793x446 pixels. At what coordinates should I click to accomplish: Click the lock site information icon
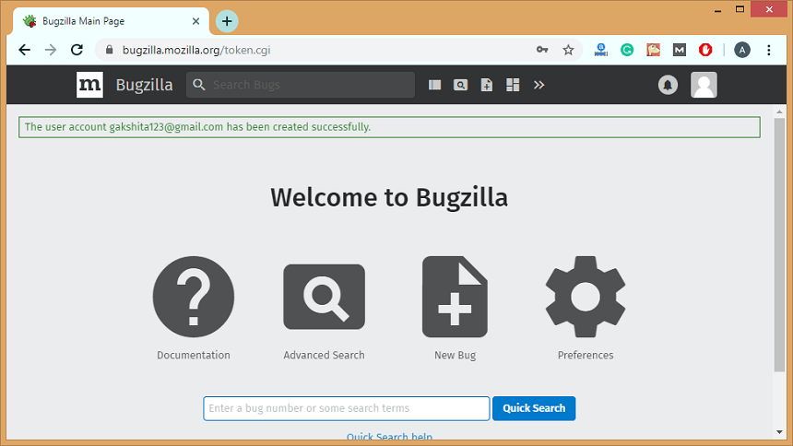pos(109,50)
